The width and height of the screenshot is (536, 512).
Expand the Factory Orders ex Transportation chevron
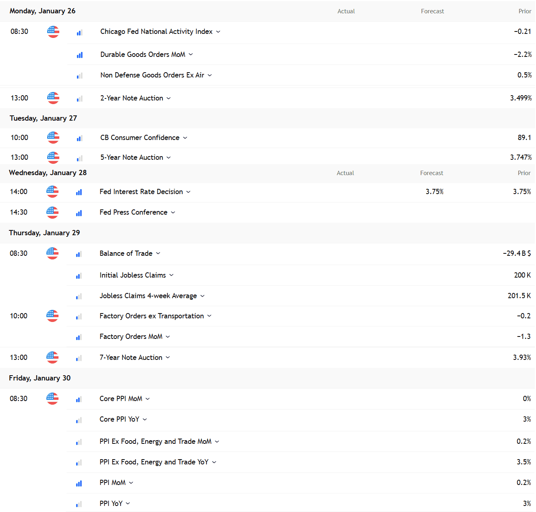coord(209,316)
